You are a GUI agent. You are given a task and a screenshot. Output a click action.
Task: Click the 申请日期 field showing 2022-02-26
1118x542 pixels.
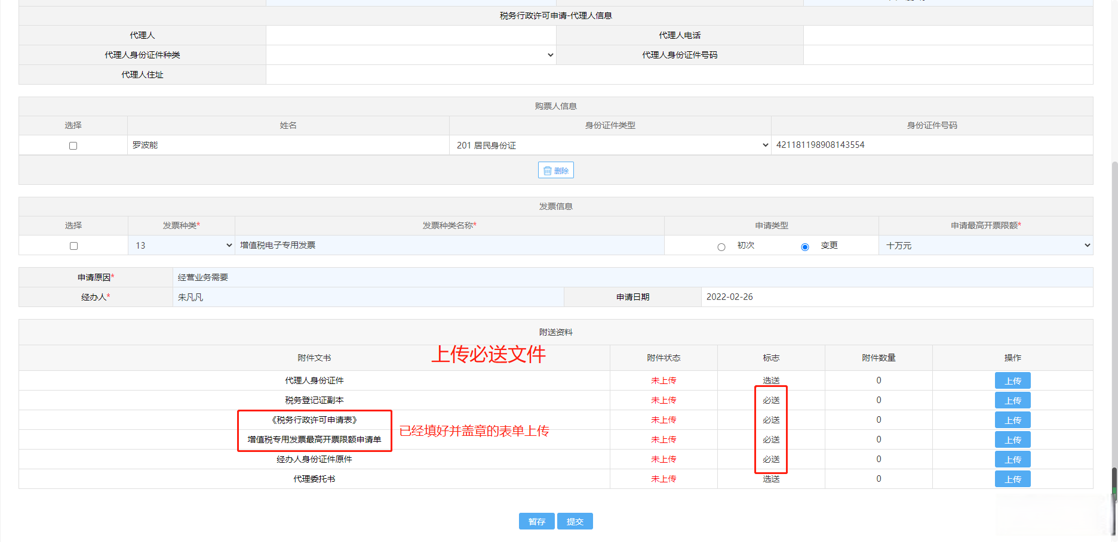click(x=897, y=297)
